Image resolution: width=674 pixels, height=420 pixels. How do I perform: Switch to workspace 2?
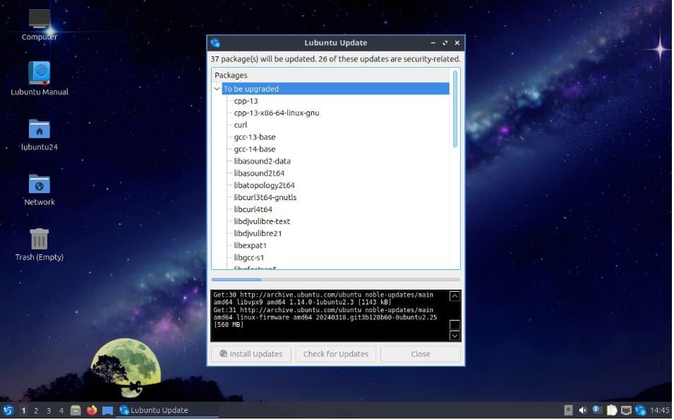tap(36, 410)
